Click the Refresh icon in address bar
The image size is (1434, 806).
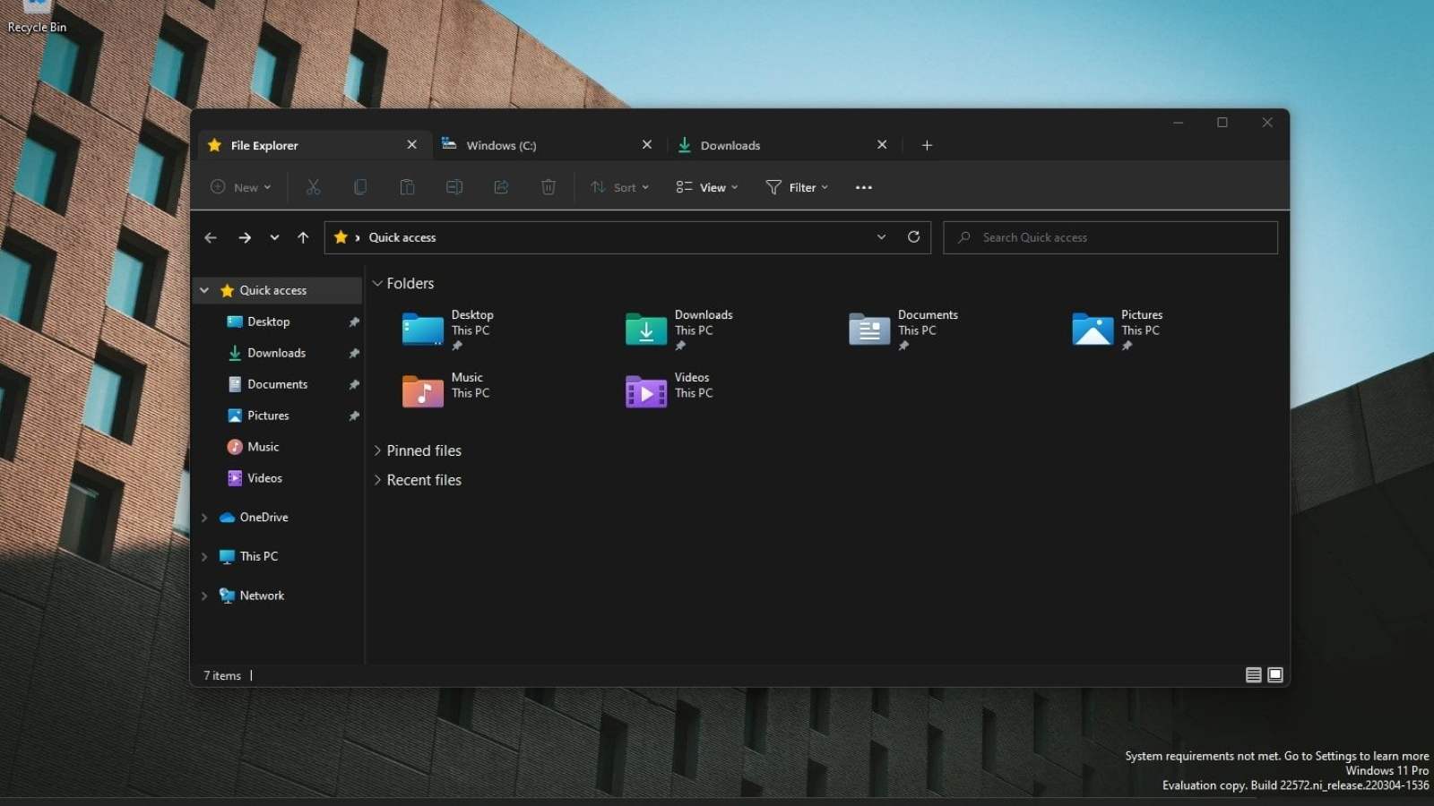tap(913, 237)
